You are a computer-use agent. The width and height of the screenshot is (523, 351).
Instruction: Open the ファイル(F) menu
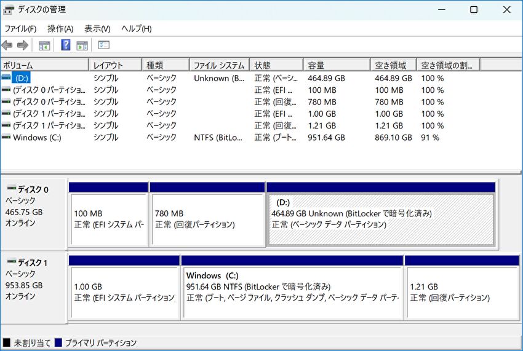[x=20, y=29]
